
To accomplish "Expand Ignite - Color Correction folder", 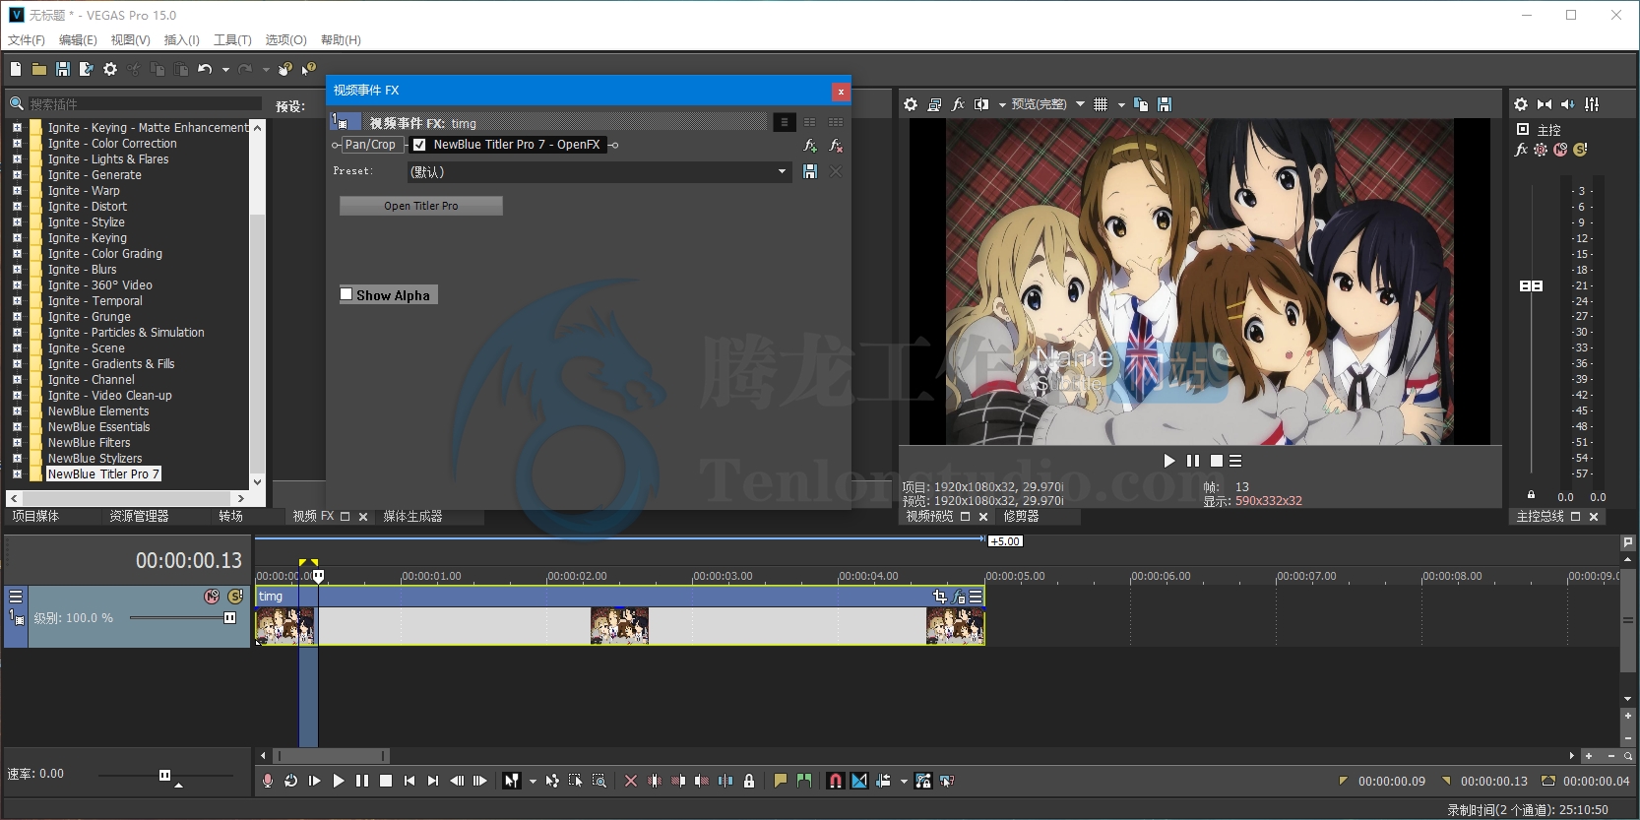I will tap(17, 144).
